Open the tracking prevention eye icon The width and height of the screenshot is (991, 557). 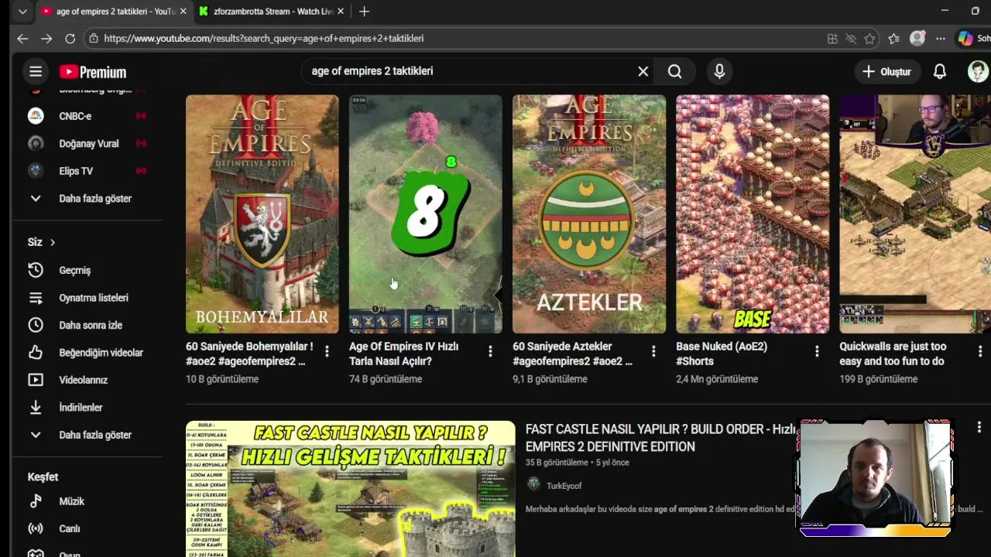(851, 39)
